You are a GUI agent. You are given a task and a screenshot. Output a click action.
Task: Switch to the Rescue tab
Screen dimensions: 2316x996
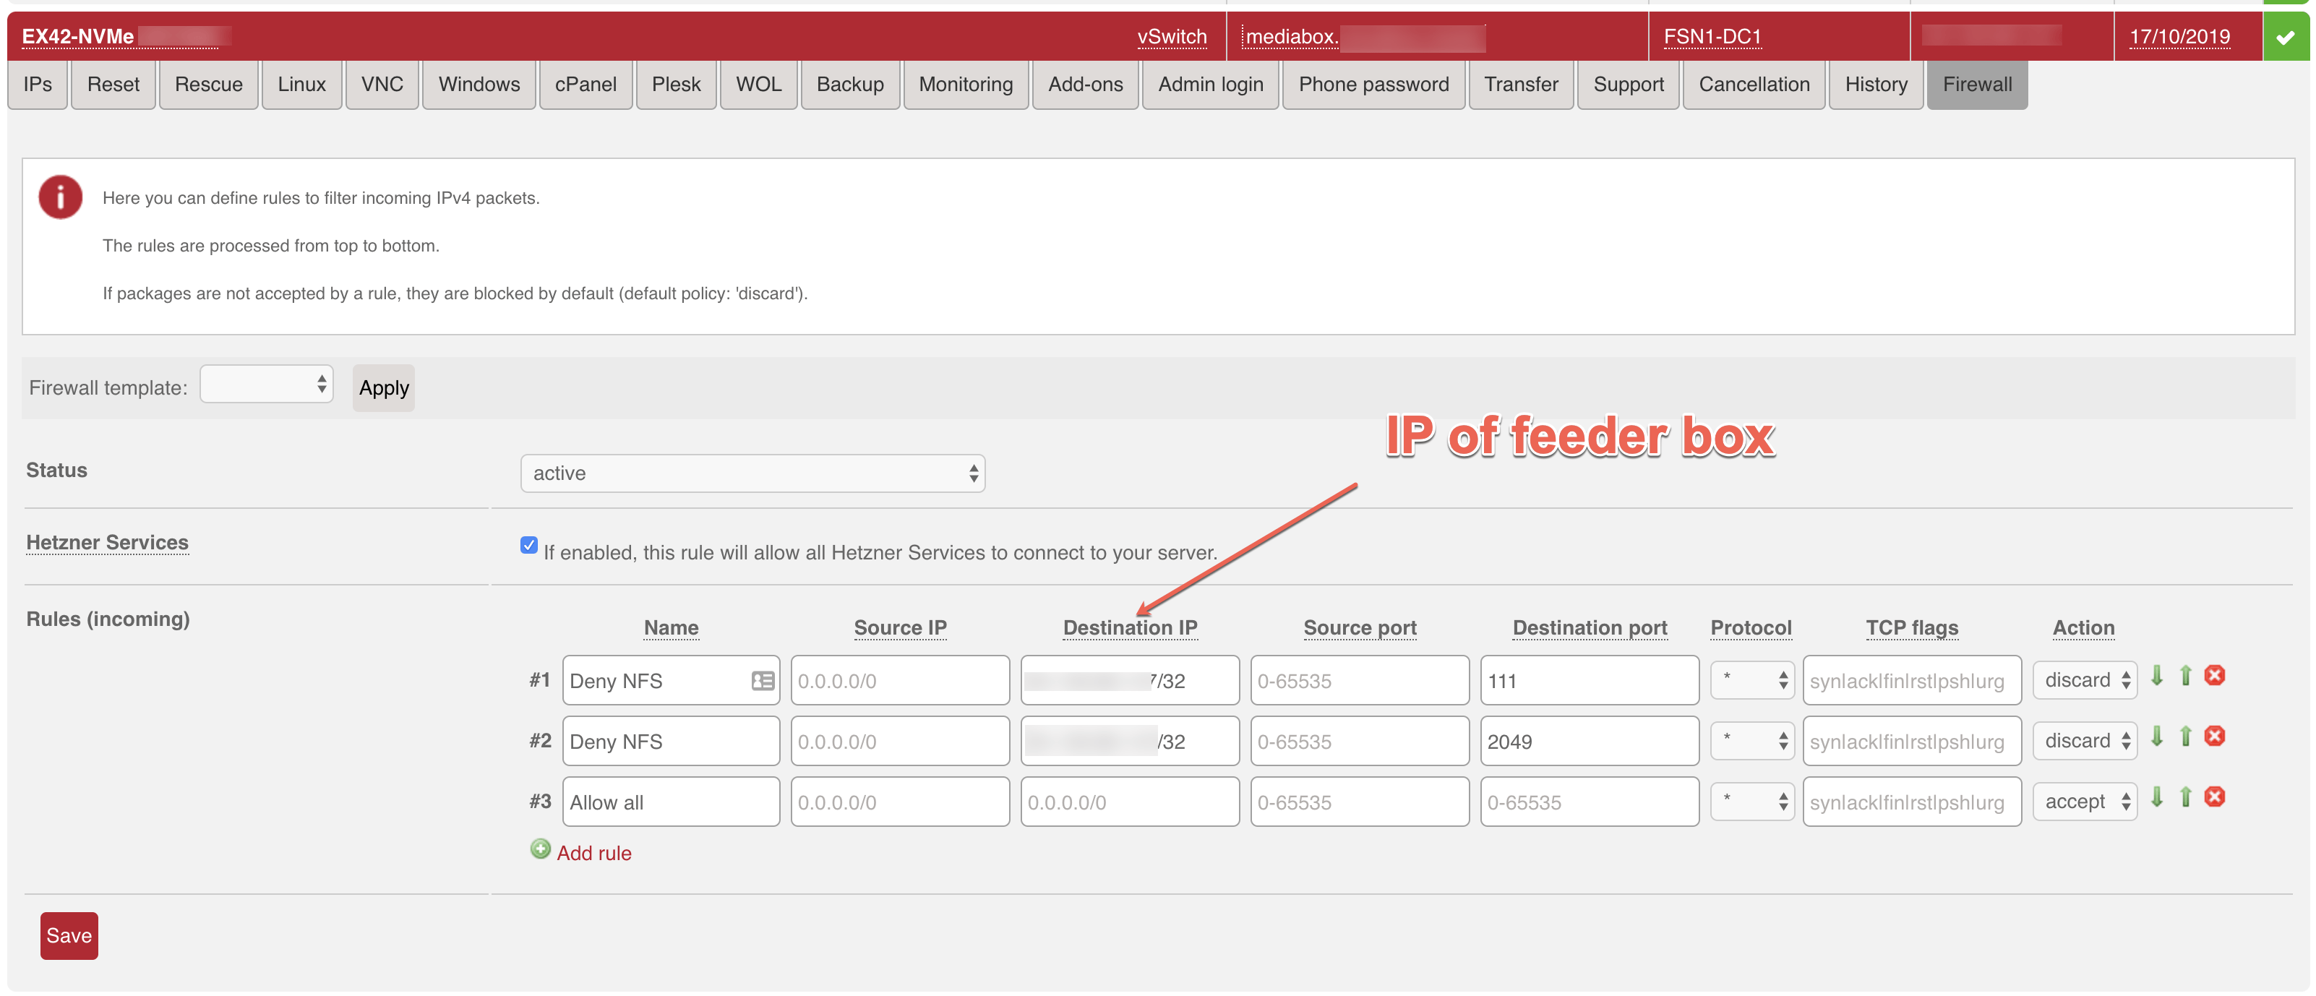[209, 85]
